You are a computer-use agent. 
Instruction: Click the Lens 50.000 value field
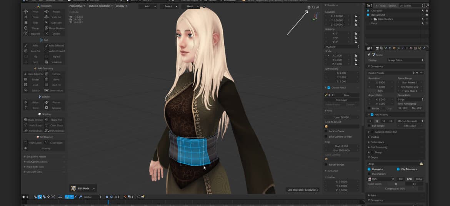click(342, 117)
